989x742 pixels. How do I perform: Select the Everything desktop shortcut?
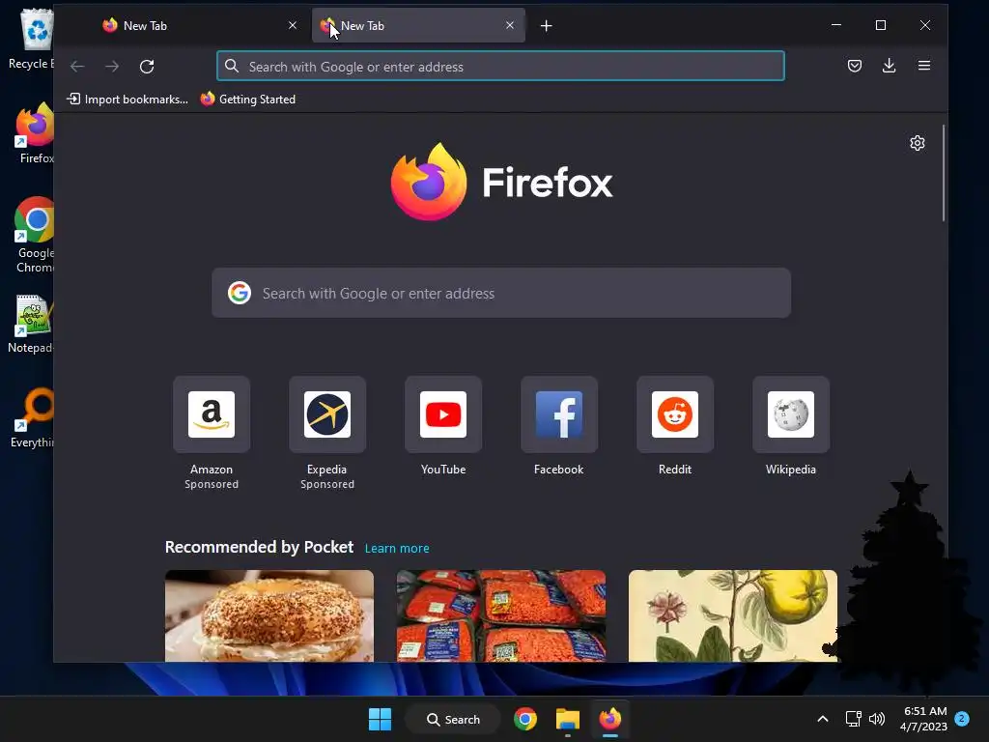point(33,417)
